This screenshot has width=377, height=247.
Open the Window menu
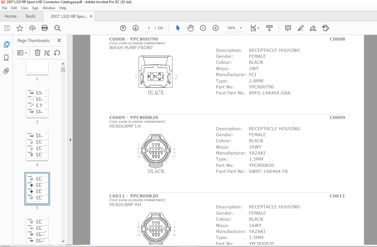(49, 8)
